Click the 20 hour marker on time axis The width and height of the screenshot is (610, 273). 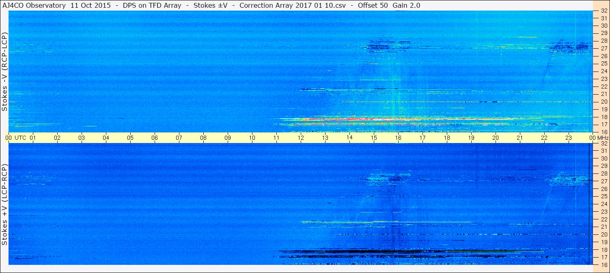pyautogui.click(x=496, y=138)
